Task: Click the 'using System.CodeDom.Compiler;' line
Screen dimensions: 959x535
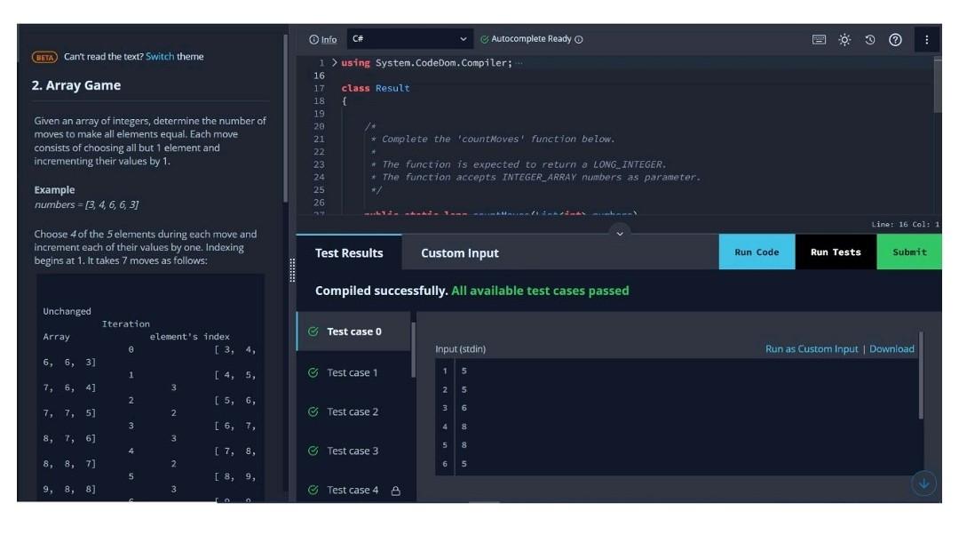Action: point(426,62)
